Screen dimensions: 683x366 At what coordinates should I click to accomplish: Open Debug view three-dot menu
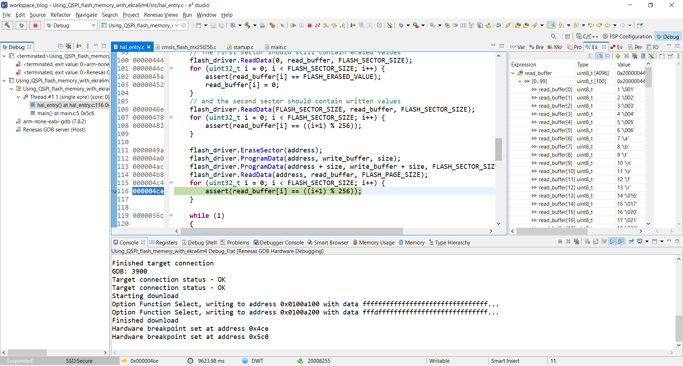tap(88, 46)
